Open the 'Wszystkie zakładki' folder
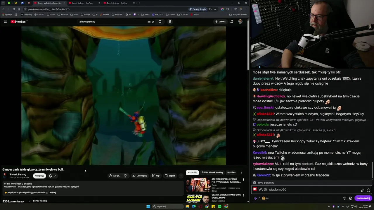This screenshot has height=210, width=374. point(238,14)
